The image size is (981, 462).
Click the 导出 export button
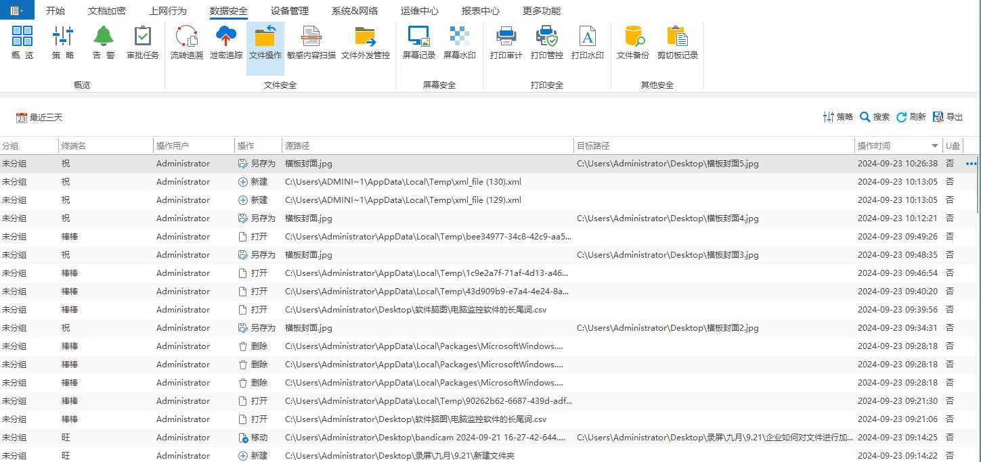(x=948, y=117)
